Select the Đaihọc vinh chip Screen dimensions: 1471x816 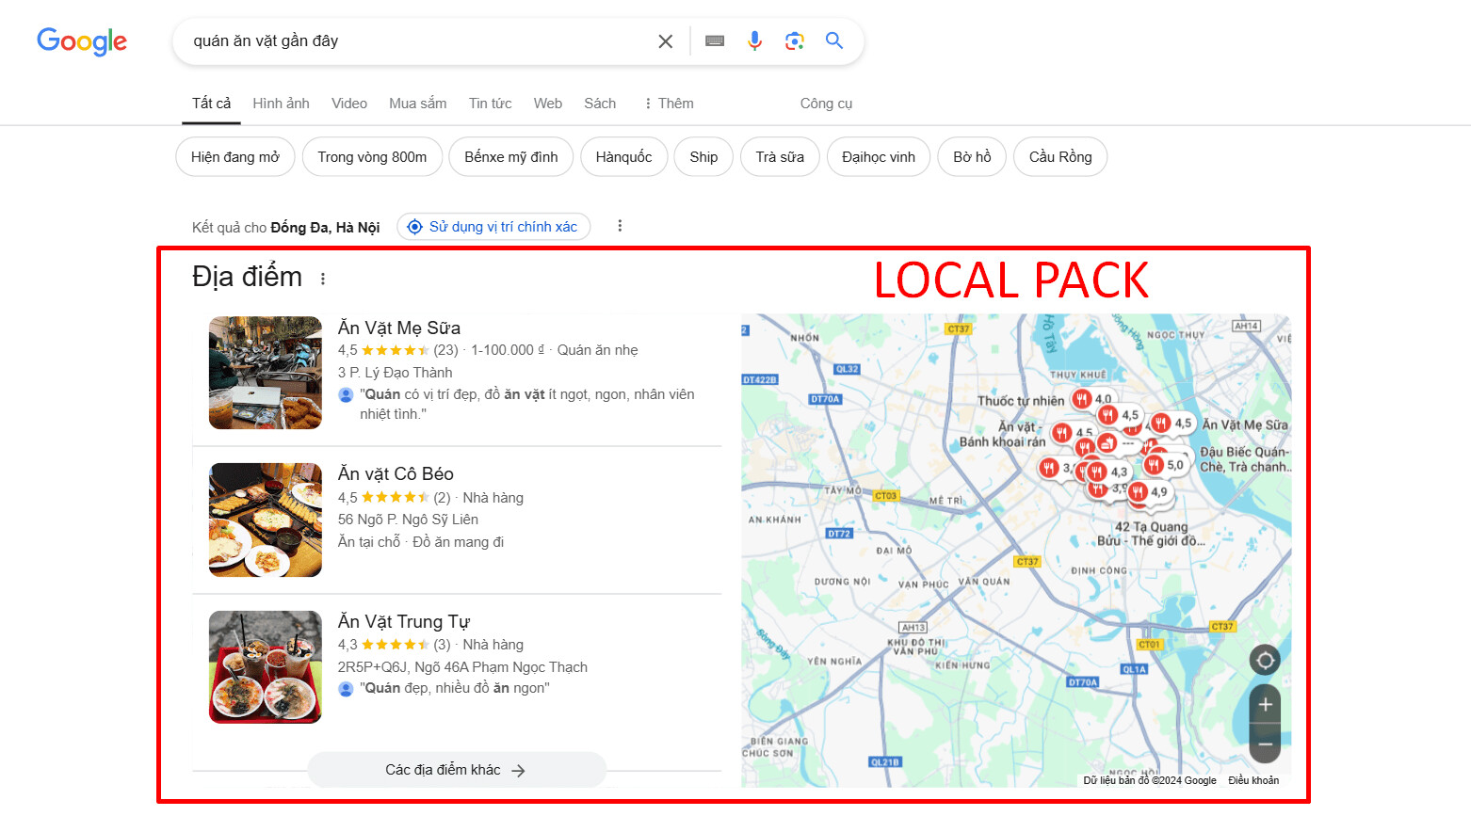879,157
